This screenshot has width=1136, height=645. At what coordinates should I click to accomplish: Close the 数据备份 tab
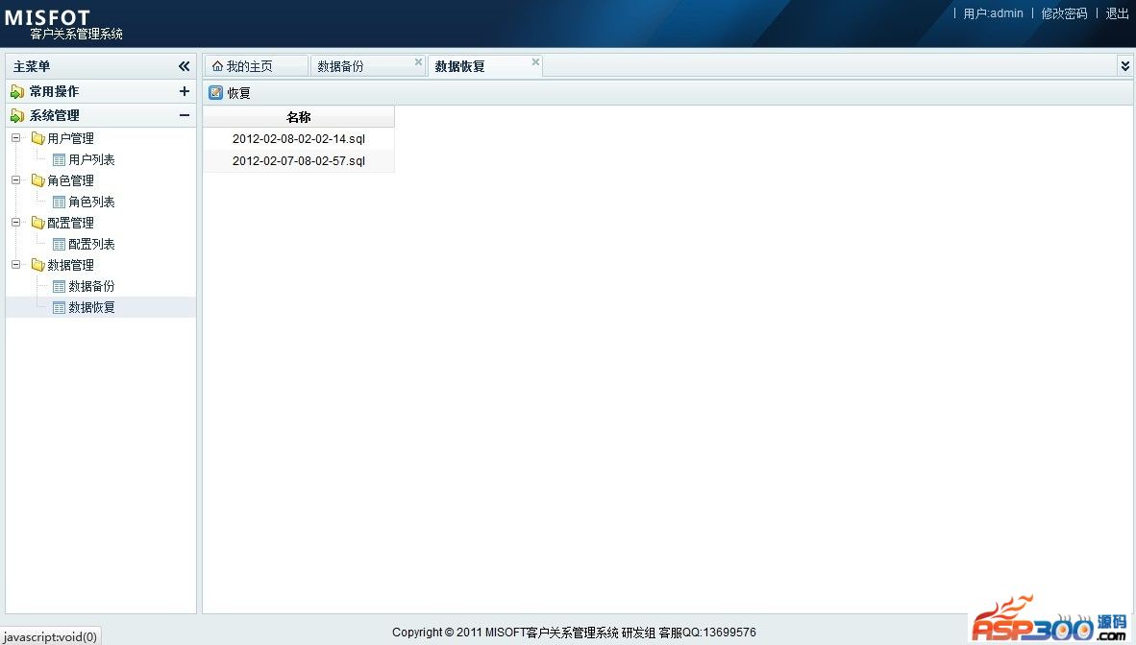418,62
